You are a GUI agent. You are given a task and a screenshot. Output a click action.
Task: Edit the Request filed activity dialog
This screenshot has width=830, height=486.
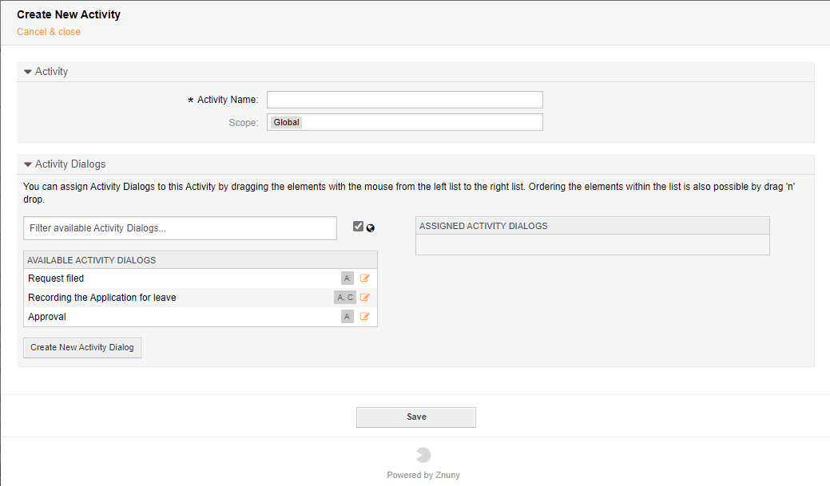365,278
